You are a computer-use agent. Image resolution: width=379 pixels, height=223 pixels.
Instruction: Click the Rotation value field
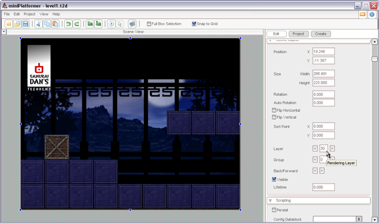pyautogui.click(x=324, y=94)
